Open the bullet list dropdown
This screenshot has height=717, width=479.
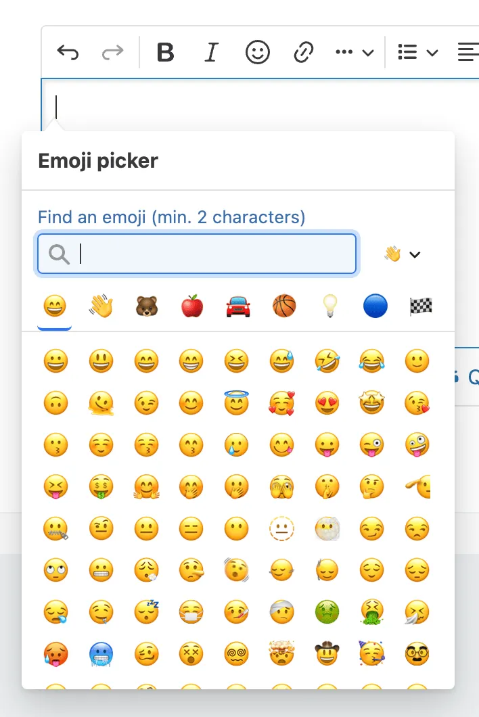coord(418,52)
